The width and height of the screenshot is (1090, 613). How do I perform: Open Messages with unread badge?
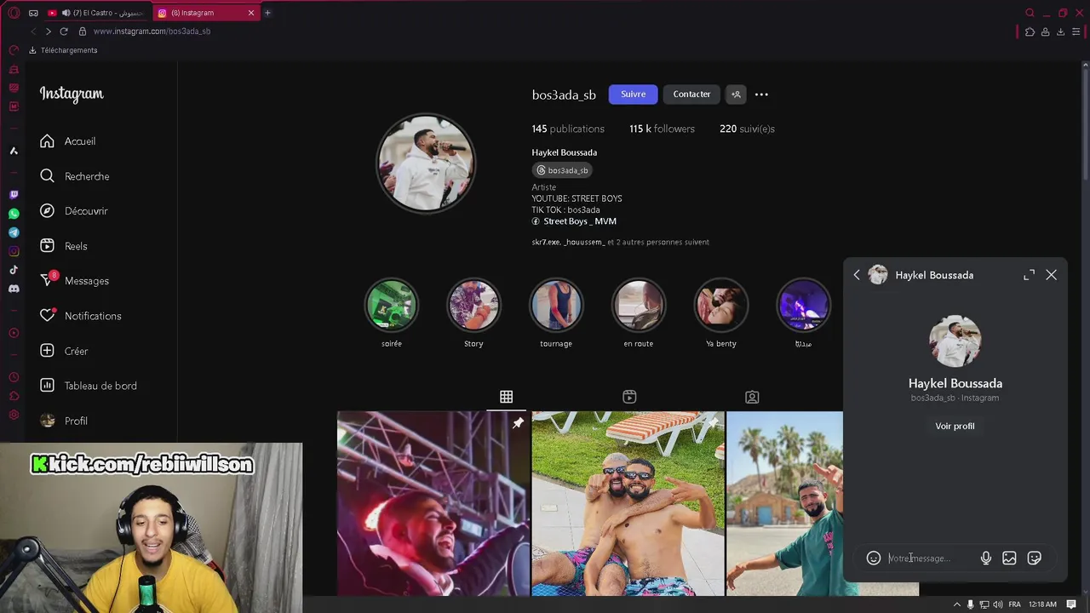(75, 281)
